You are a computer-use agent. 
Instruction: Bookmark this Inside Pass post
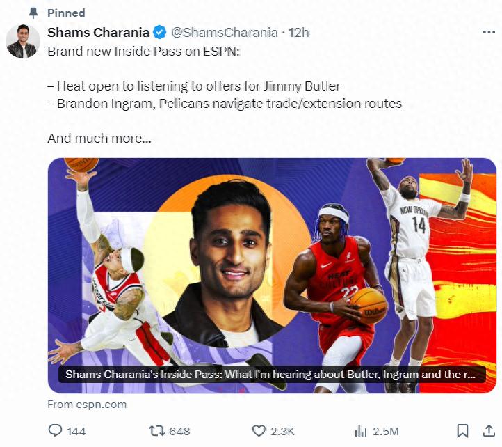point(462,431)
